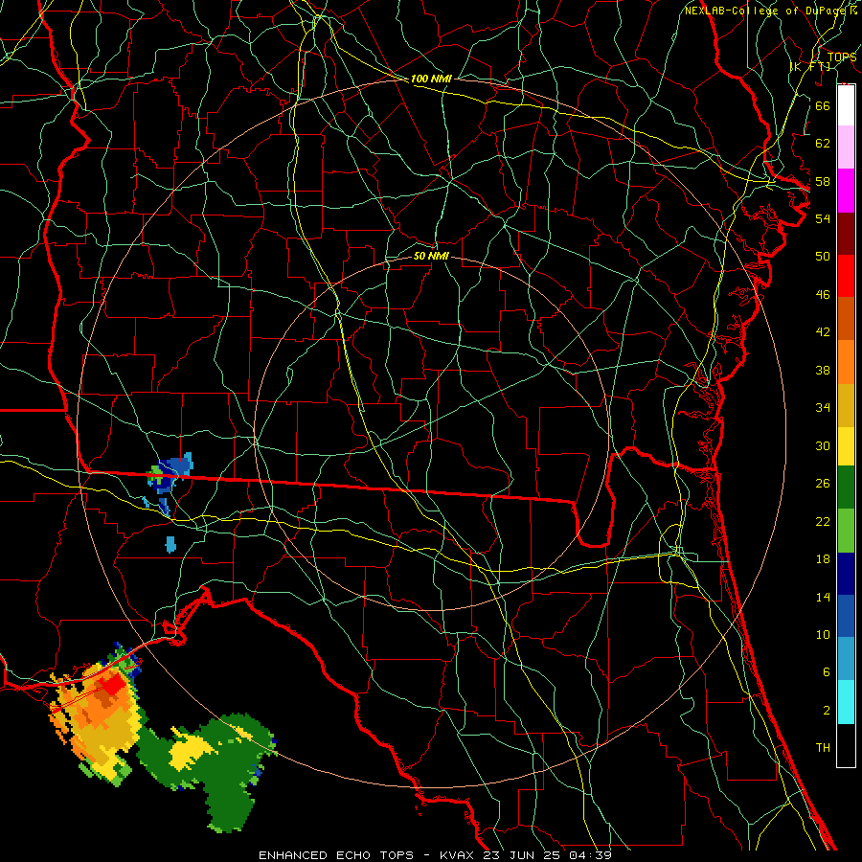Click the legend value "30"

[x=823, y=445]
